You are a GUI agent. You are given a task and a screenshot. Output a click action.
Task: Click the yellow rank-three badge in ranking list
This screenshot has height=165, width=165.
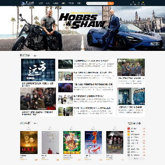pyautogui.click(x=128, y=134)
